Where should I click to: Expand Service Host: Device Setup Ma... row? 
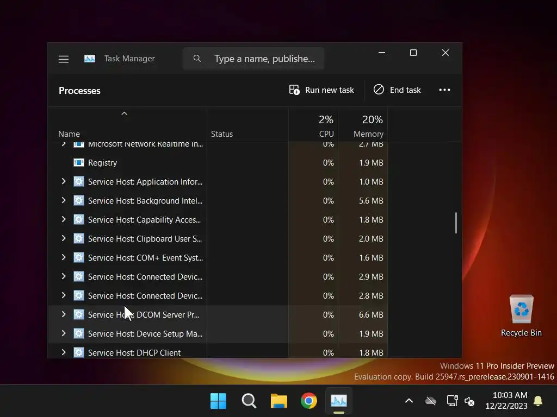64,333
